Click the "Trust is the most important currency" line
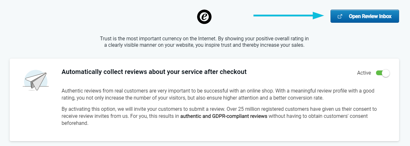410x146 pixels. pyautogui.click(x=204, y=38)
